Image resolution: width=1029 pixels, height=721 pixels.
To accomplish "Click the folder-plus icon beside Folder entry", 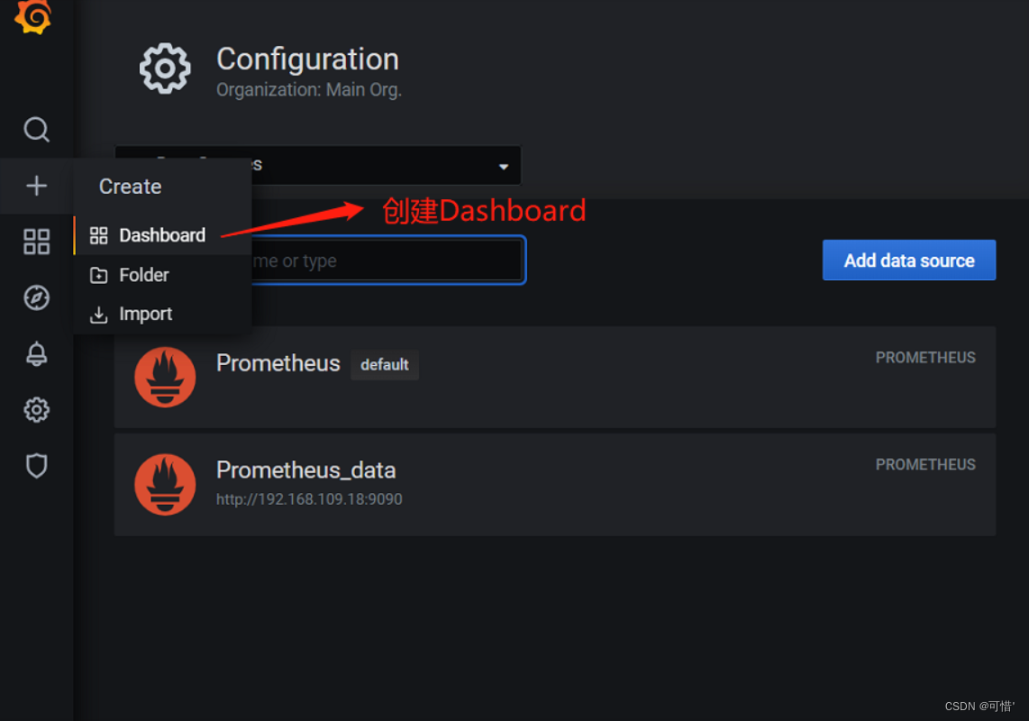I will coord(98,275).
